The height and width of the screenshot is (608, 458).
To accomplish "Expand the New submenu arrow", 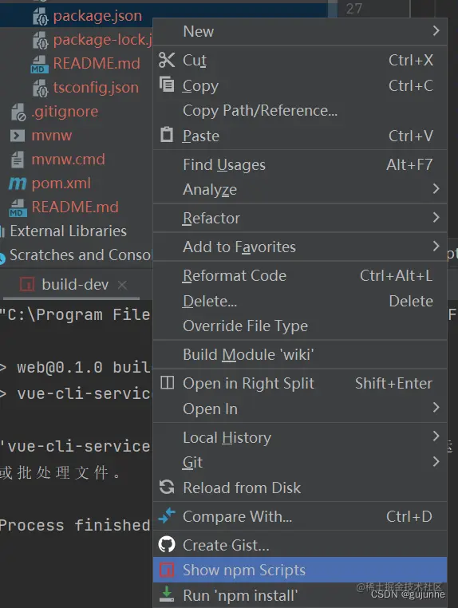I will pos(436,30).
